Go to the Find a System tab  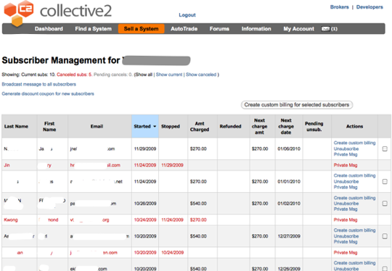(x=93, y=29)
